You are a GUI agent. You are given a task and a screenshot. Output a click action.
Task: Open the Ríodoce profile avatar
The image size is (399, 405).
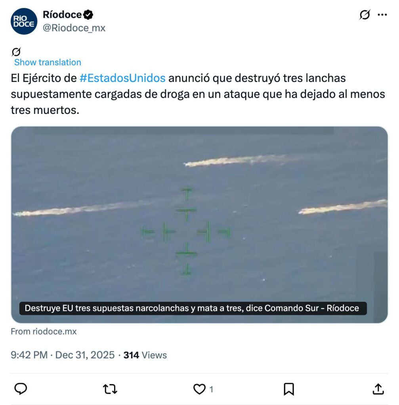24,21
